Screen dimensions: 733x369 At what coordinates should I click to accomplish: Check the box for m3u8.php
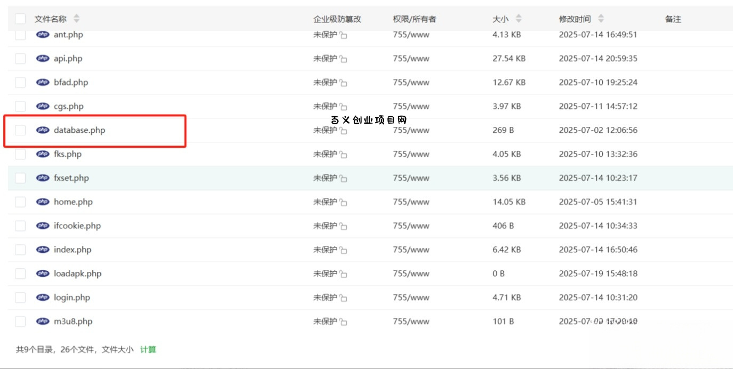(x=20, y=322)
